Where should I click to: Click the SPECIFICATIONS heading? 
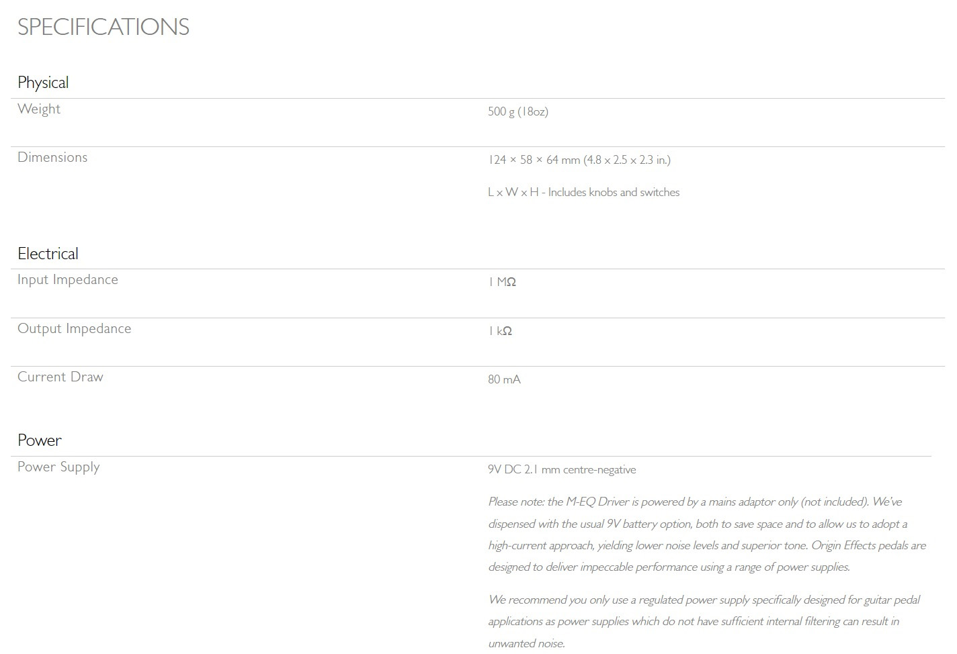click(103, 27)
